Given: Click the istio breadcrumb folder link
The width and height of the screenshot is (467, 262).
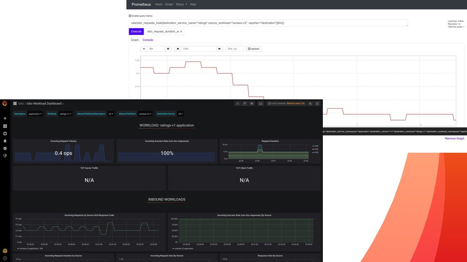Looking at the screenshot, I should coord(21,103).
